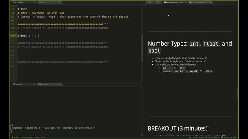The image size is (248, 139).
Task: Click the 'Integers can be thought of' bullet
Action: click(181, 58)
